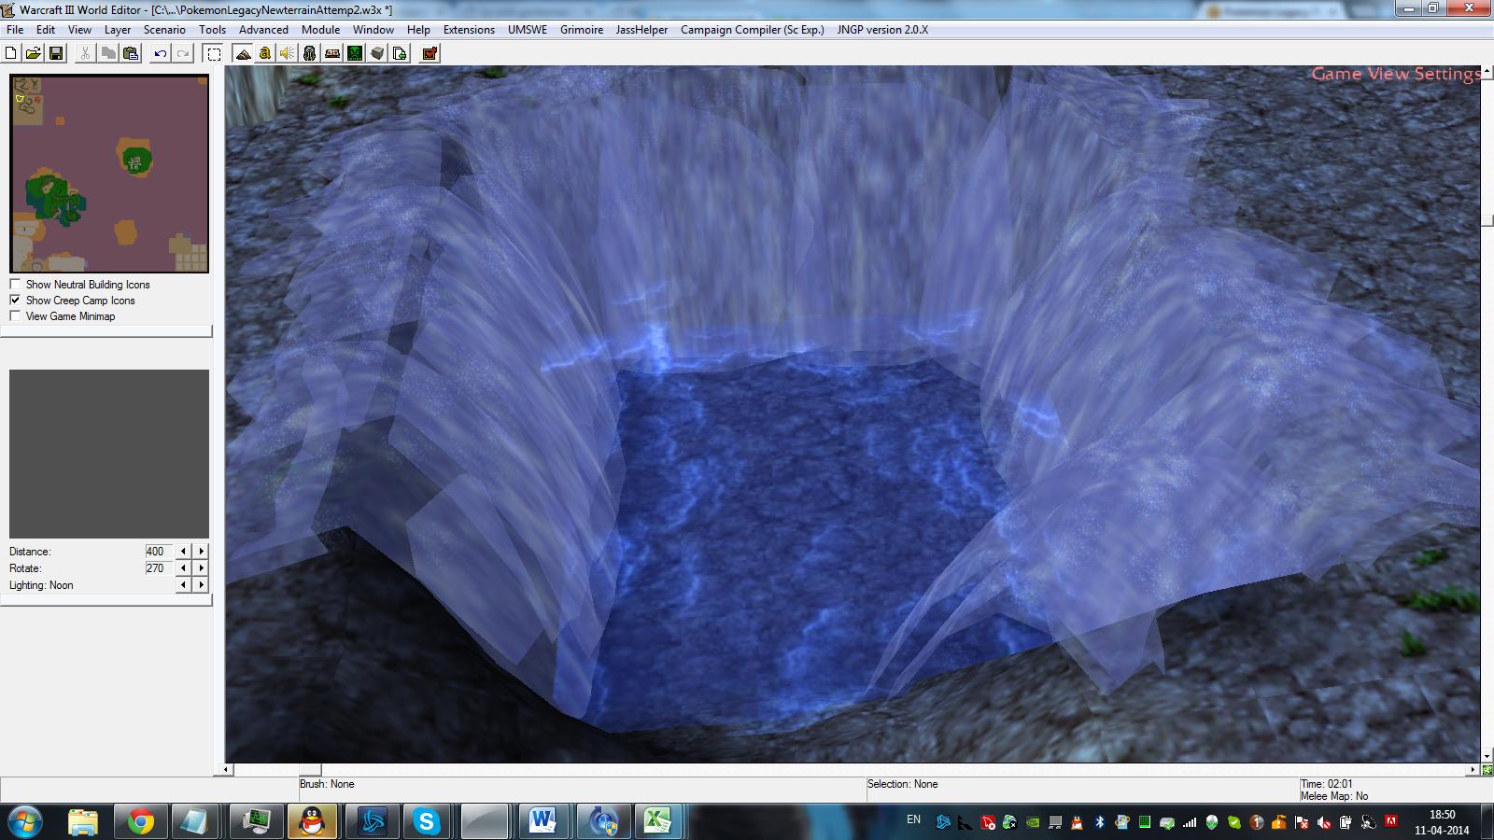Open the Trigger Editor letter-a icon
The image size is (1494, 840).
coord(265,54)
